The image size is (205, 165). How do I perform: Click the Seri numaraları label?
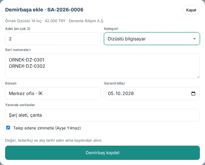pos(18,50)
